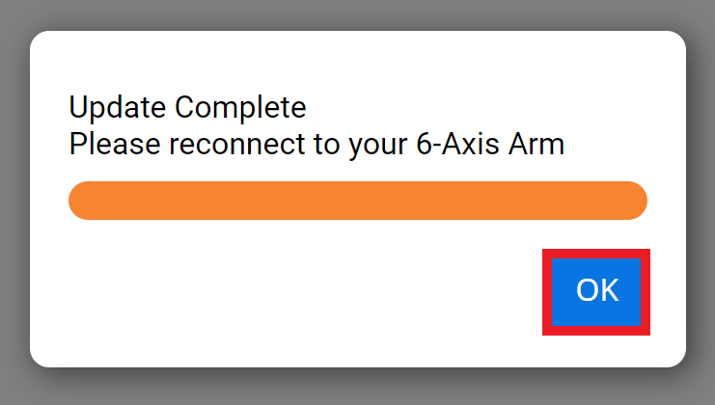Click the orange progress bar

click(357, 201)
